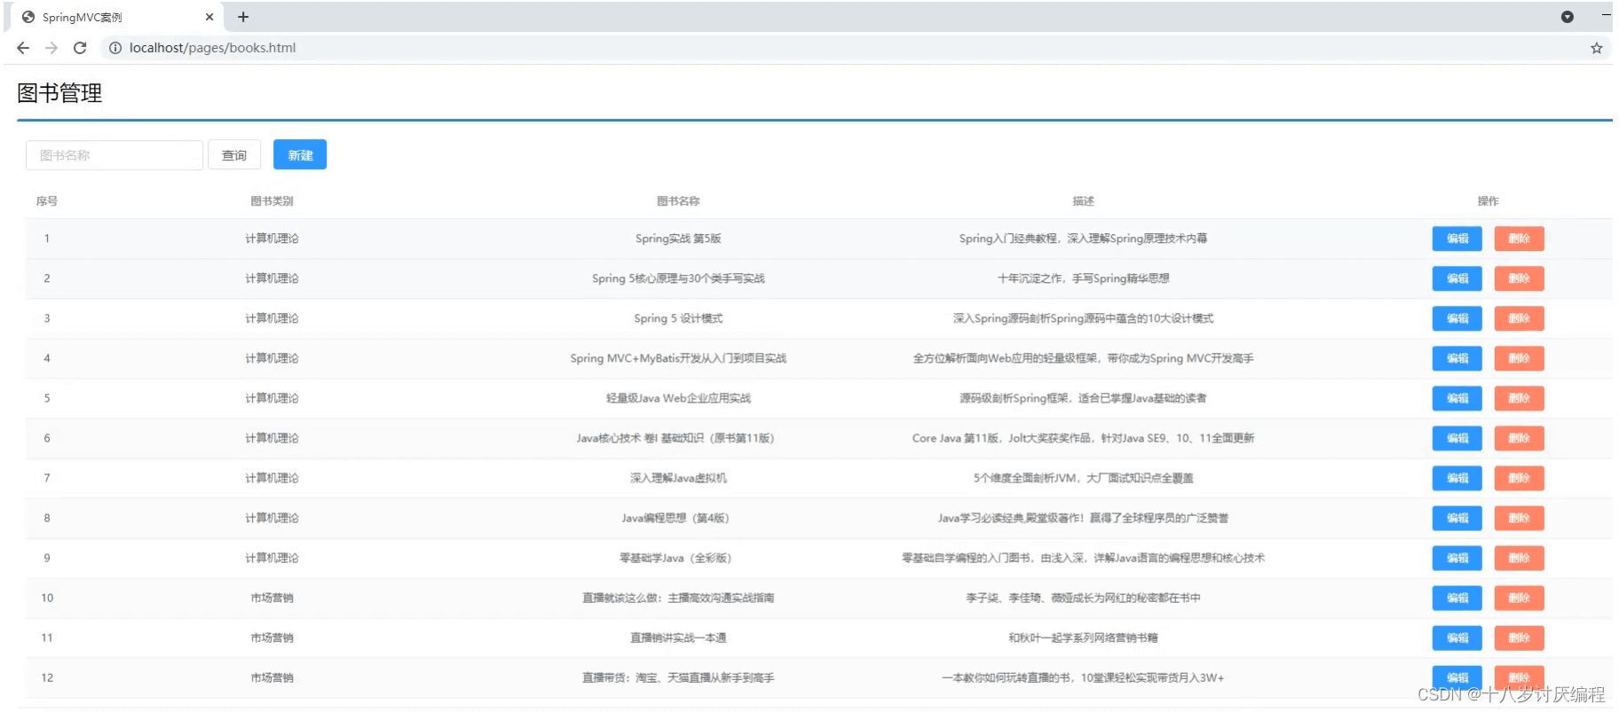This screenshot has width=1619, height=712.
Task: Delete row 1 Spring实战 第5版
Action: click(x=1519, y=239)
